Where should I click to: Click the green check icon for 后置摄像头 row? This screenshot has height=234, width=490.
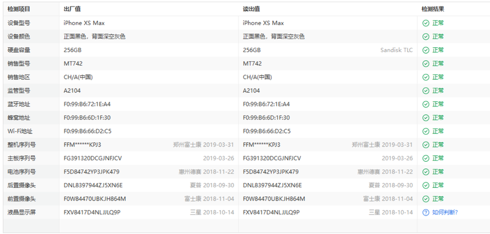point(426,185)
